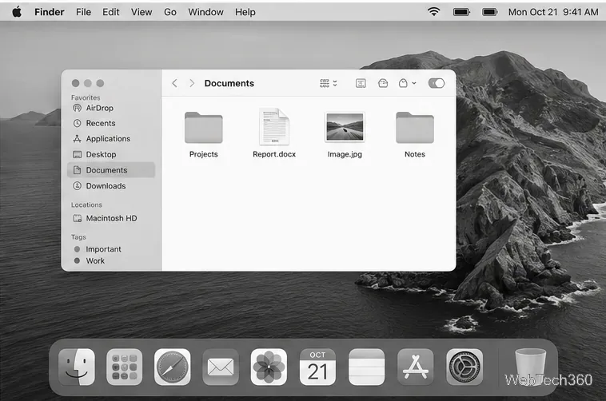Open Safari from the Dock
The height and width of the screenshot is (401, 606).
(x=173, y=367)
